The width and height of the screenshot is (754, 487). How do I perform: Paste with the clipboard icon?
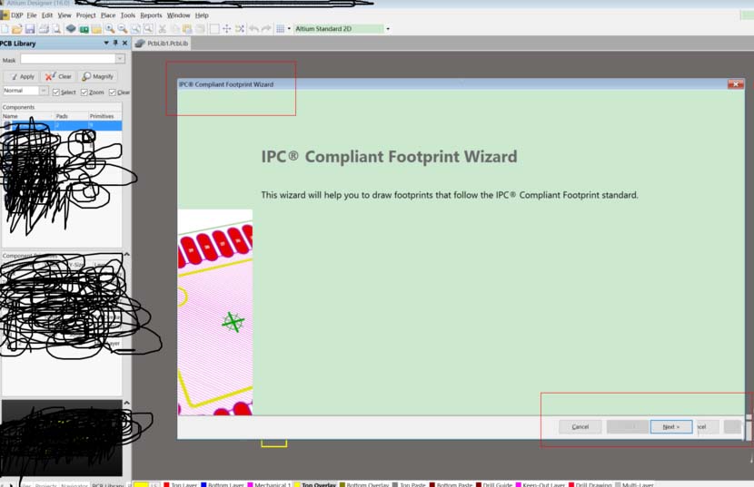coord(187,29)
